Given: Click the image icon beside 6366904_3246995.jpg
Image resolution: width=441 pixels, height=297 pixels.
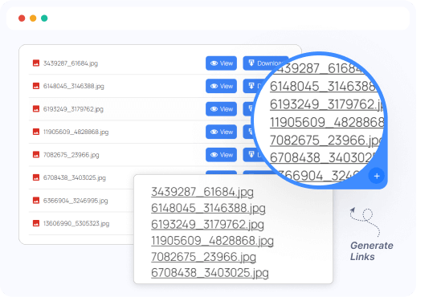Looking at the screenshot, I should [x=36, y=201].
